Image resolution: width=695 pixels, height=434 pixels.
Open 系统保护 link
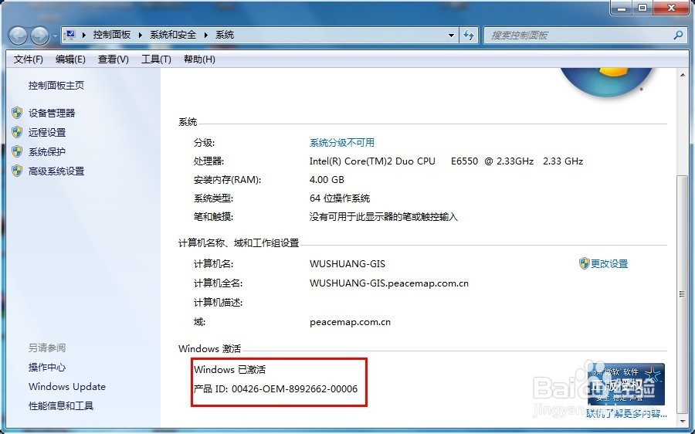tap(47, 151)
